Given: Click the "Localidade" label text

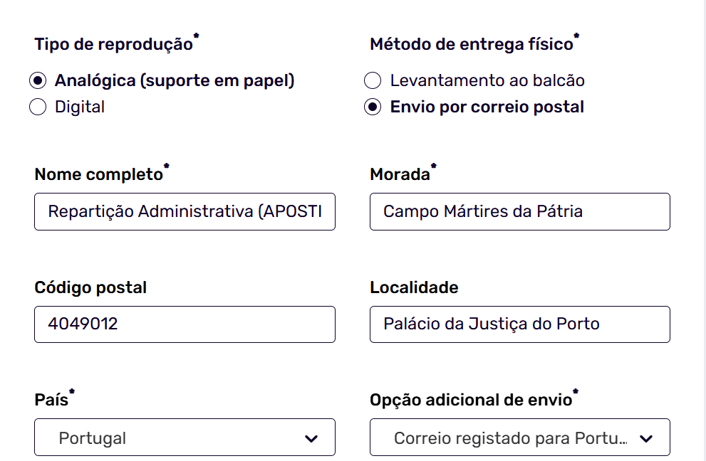Looking at the screenshot, I should 414,287.
